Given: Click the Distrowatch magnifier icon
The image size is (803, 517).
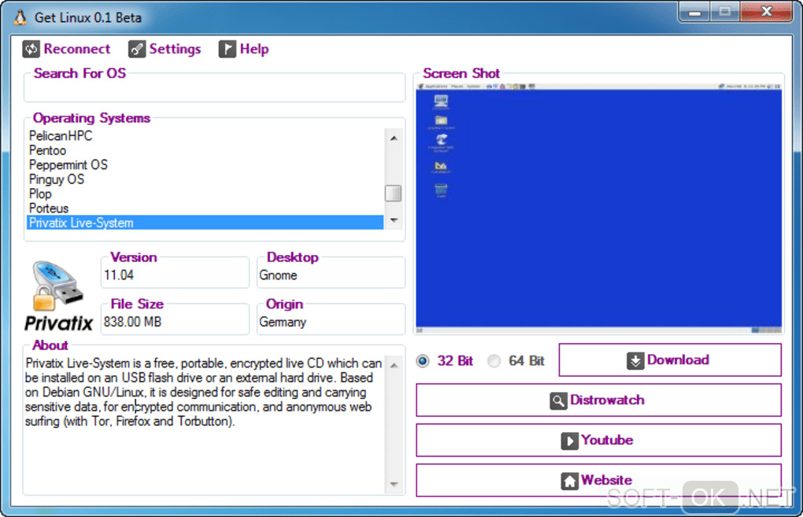Looking at the screenshot, I should click(x=558, y=401).
